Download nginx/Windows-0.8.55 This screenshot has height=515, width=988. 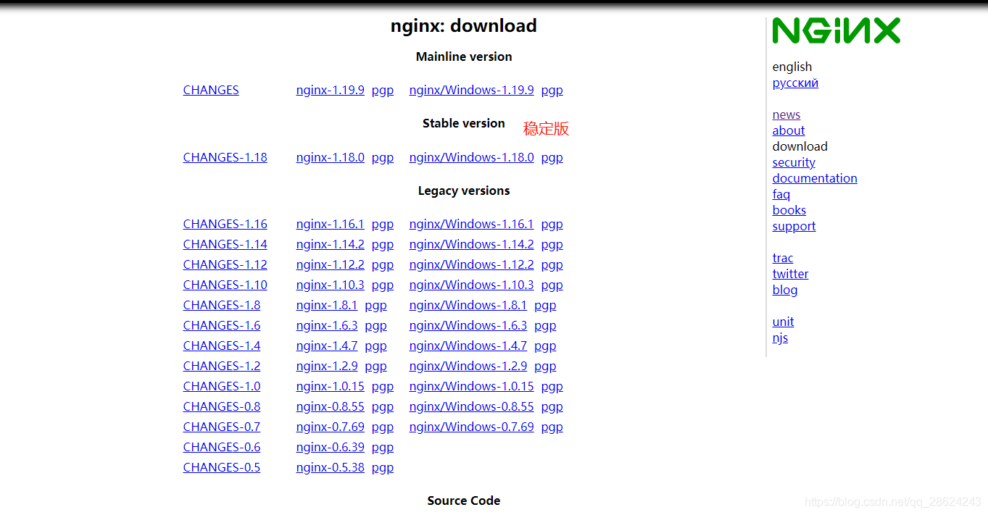[x=471, y=406]
